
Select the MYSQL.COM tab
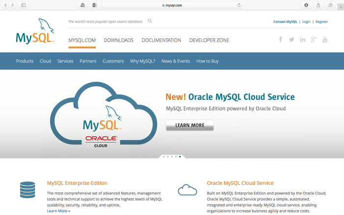click(82, 40)
